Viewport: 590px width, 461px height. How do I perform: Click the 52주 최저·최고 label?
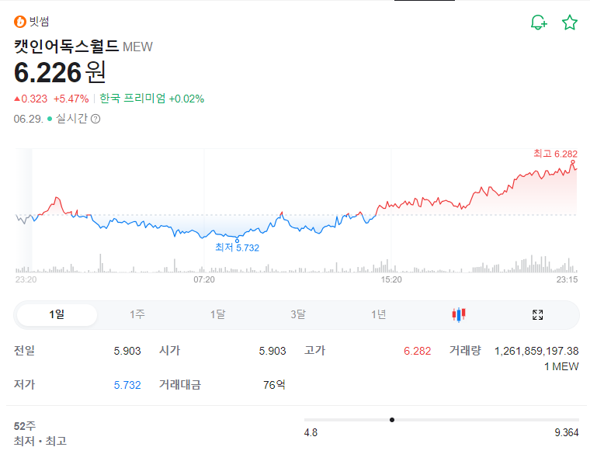pos(40,433)
